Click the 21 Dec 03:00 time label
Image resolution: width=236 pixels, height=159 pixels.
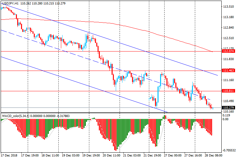tap(132, 155)
